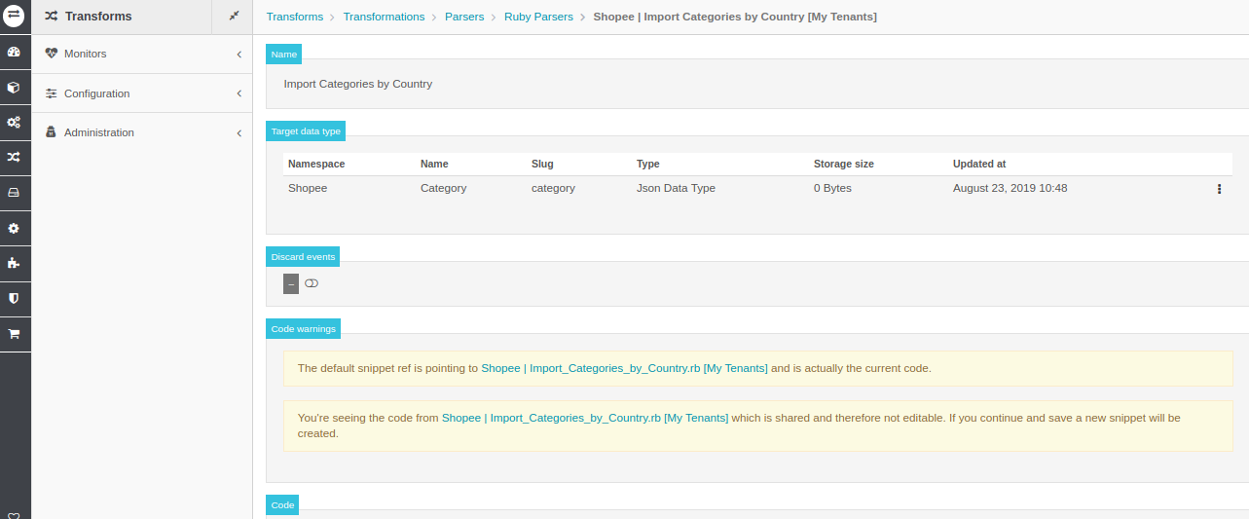Click the app logo at sidebar top
Image resolution: width=1249 pixels, height=519 pixels.
15,17
